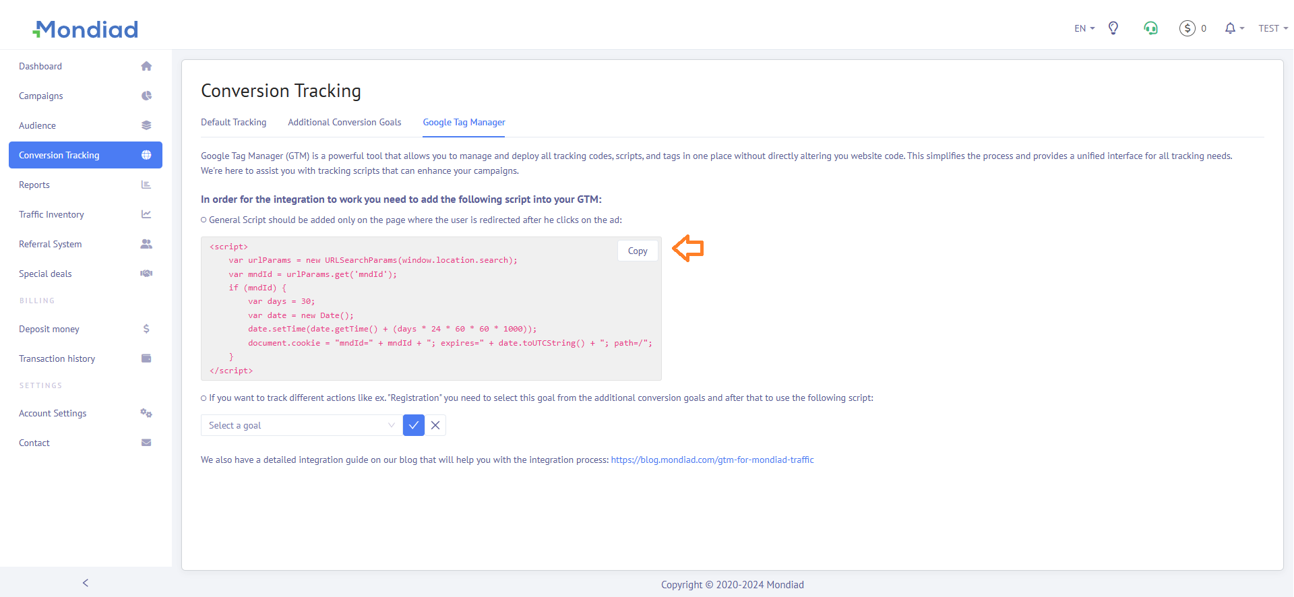Click the Dashboard home icon

click(146, 66)
